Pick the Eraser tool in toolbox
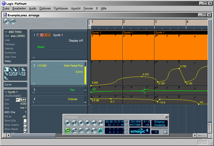The image size is (214, 146). [x=15, y=70]
